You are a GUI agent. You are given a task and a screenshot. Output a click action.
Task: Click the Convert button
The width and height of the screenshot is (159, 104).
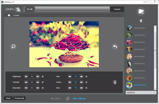[x=117, y=9]
